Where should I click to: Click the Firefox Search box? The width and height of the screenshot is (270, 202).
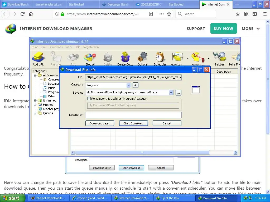[x=196, y=14]
